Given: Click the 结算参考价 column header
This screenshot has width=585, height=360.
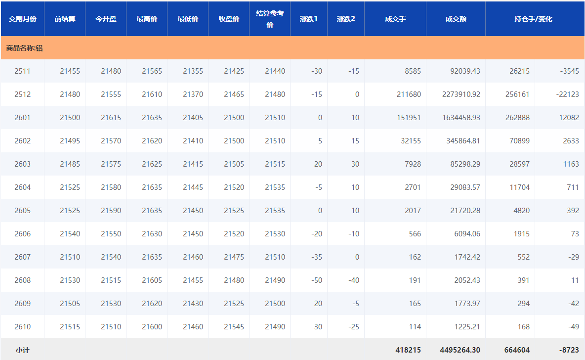Looking at the screenshot, I should click(x=270, y=19).
